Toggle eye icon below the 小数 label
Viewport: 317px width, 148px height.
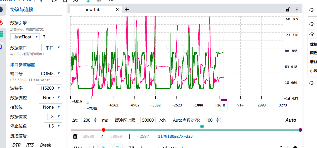tap(312, 83)
